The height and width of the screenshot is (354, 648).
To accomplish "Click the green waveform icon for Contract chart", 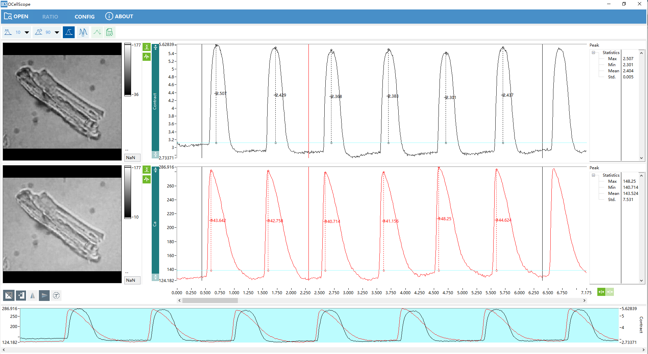I will pos(147,56).
